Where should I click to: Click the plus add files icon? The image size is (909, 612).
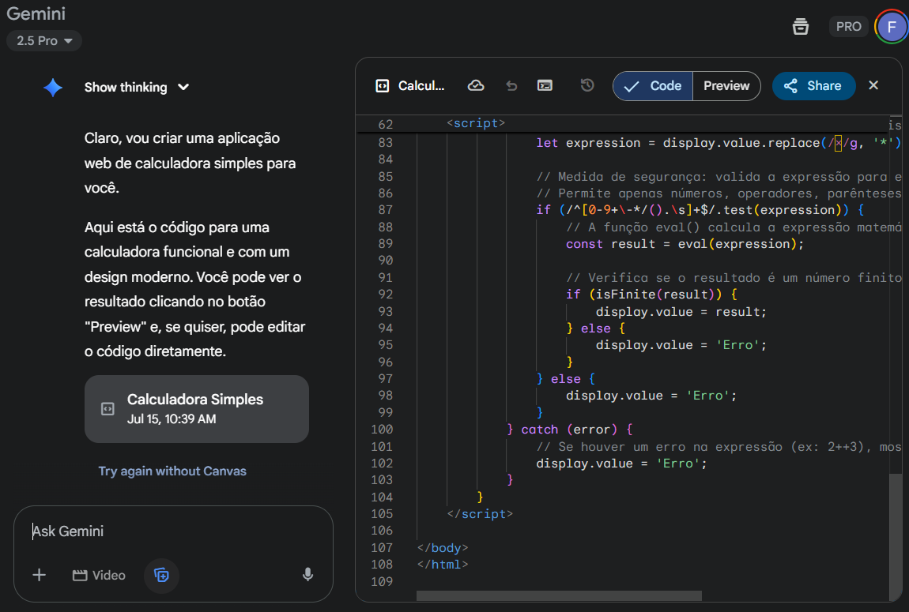click(39, 575)
